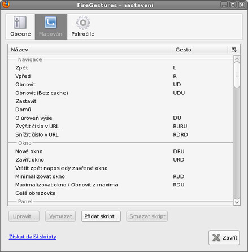248x252 pixels.
Task: Click the scrollbar up arrow
Action: (237, 59)
